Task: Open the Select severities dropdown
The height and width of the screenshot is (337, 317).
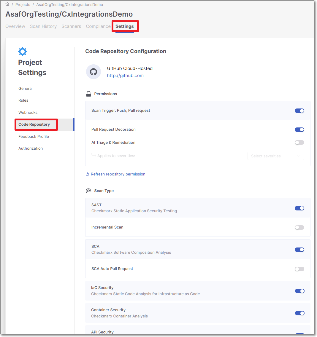Action: pyautogui.click(x=276, y=156)
